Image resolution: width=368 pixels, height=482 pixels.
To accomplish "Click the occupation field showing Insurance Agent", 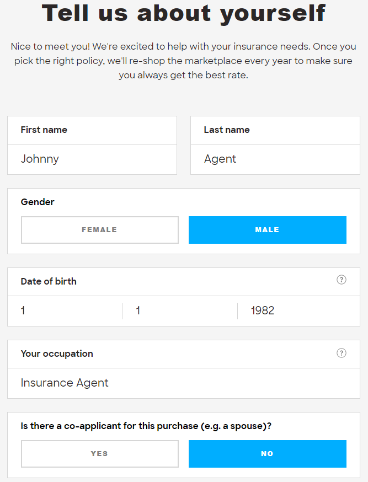I will coord(184,383).
